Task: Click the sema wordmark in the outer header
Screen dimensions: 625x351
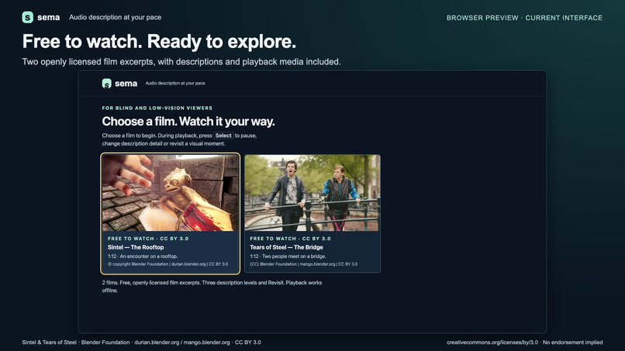Action: click(x=49, y=18)
